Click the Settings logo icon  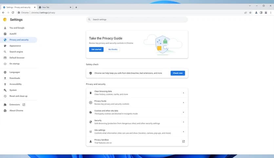pos(5,20)
